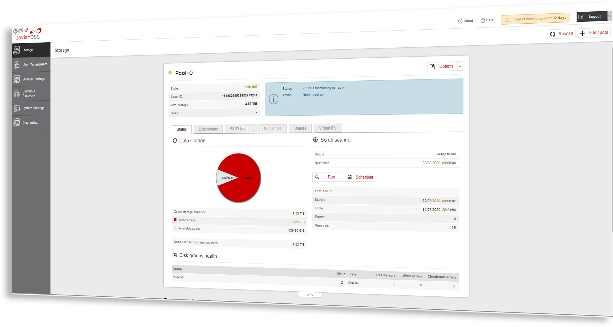This screenshot has height=327, width=613.
Task: Open the Snapshots tab
Action: point(273,128)
